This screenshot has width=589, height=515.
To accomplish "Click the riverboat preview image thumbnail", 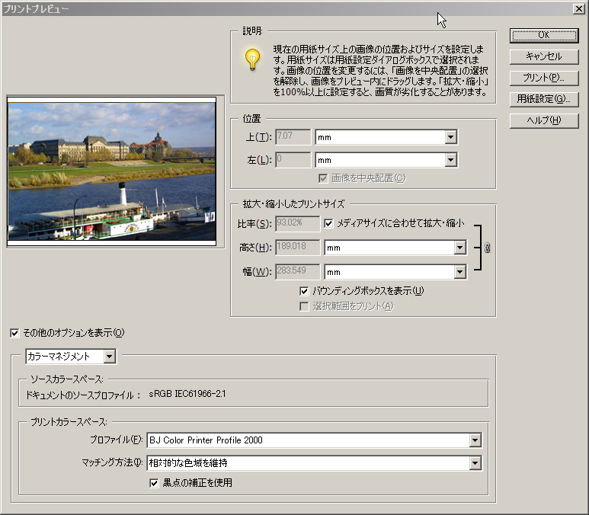I will point(112,171).
